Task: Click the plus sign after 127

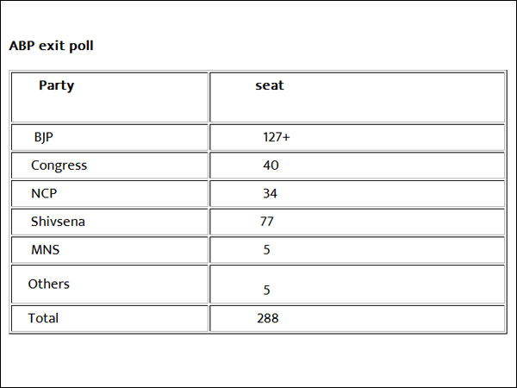Action: pos(285,137)
